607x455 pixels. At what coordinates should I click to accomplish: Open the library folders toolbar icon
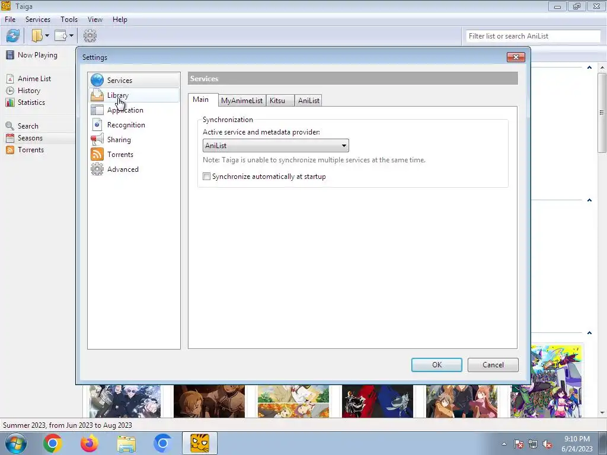click(x=37, y=36)
